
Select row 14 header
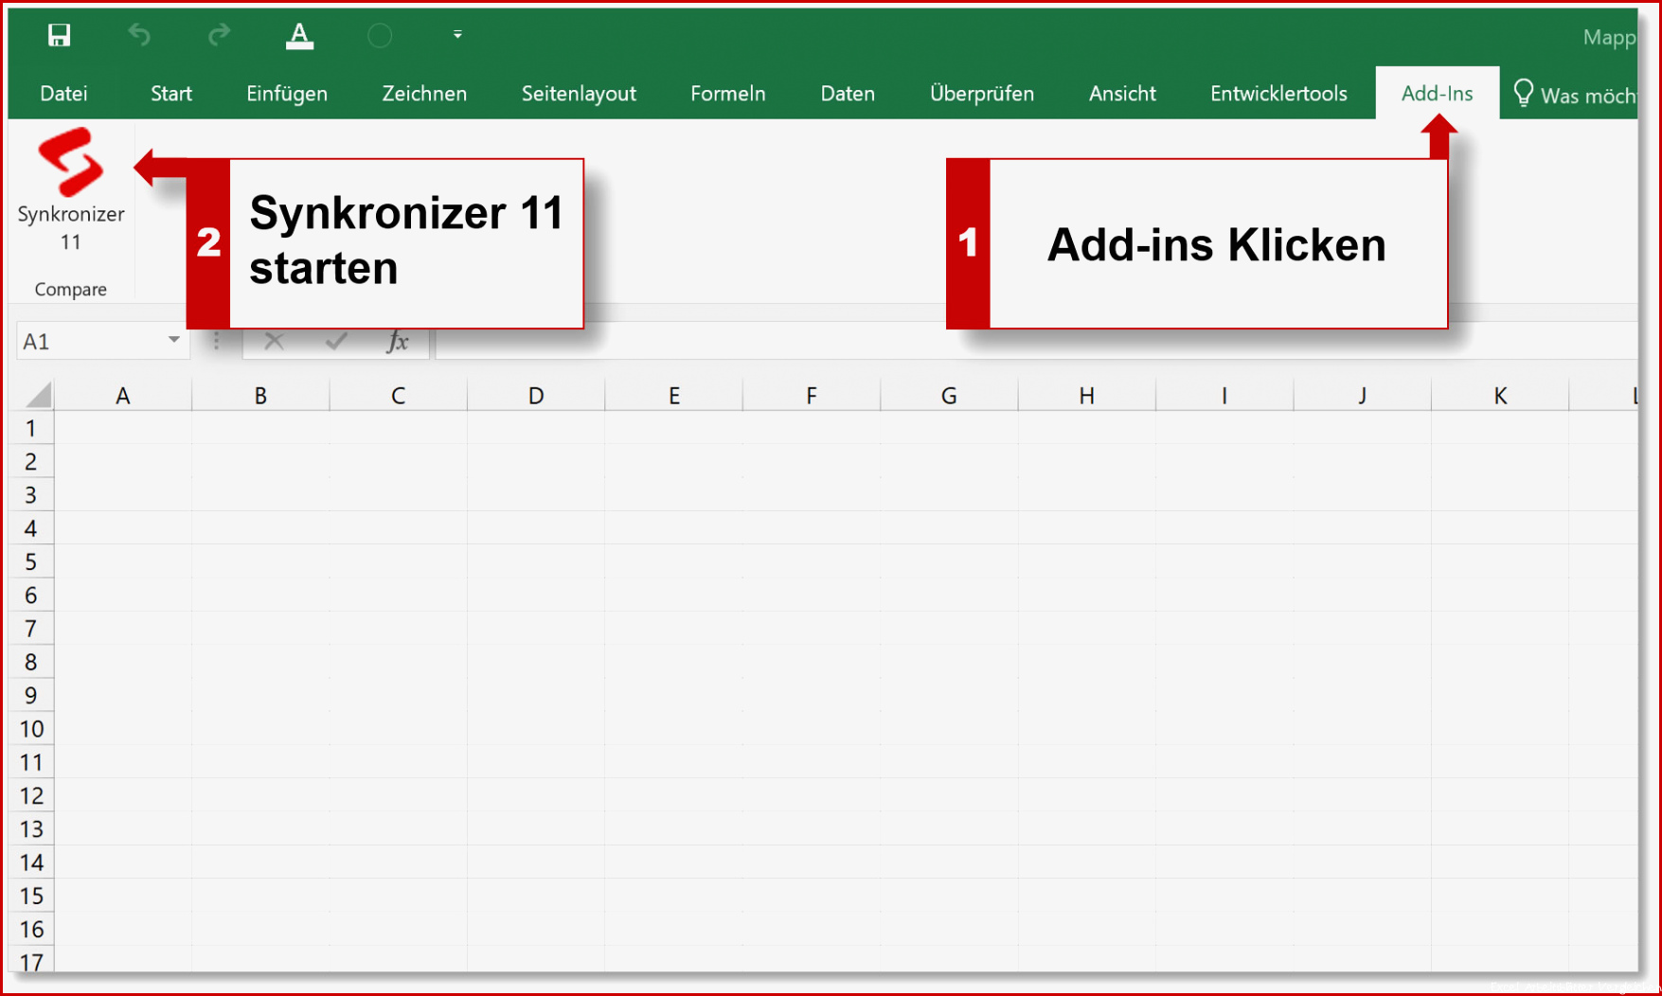tap(31, 863)
